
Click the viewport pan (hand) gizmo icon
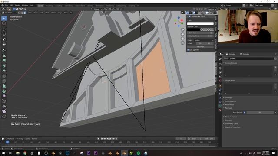tap(182, 34)
